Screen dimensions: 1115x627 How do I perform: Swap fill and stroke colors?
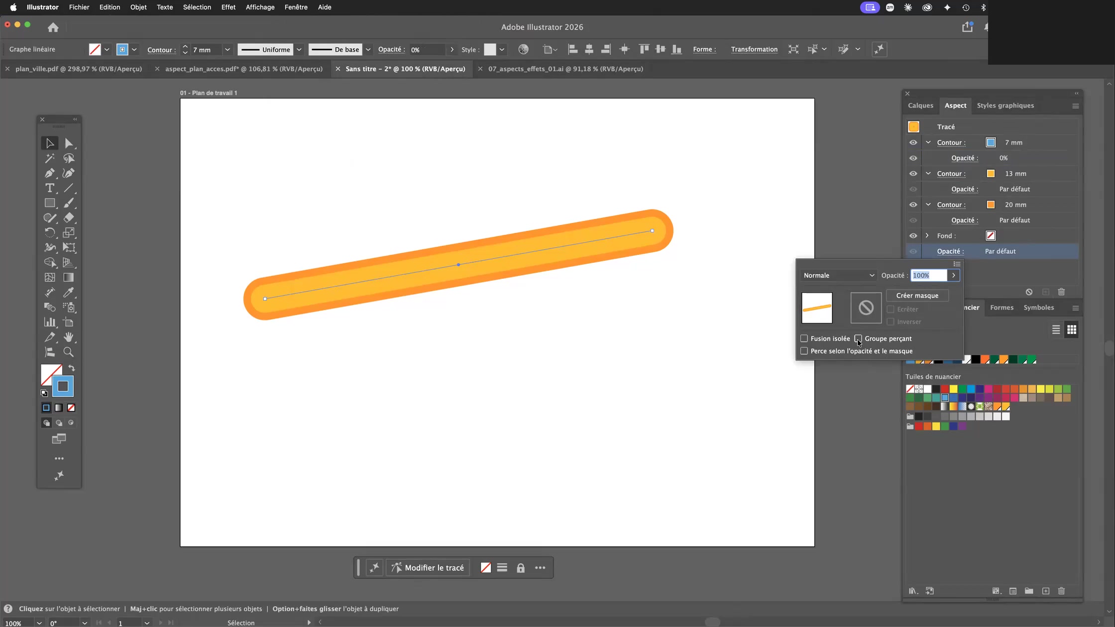(x=72, y=368)
